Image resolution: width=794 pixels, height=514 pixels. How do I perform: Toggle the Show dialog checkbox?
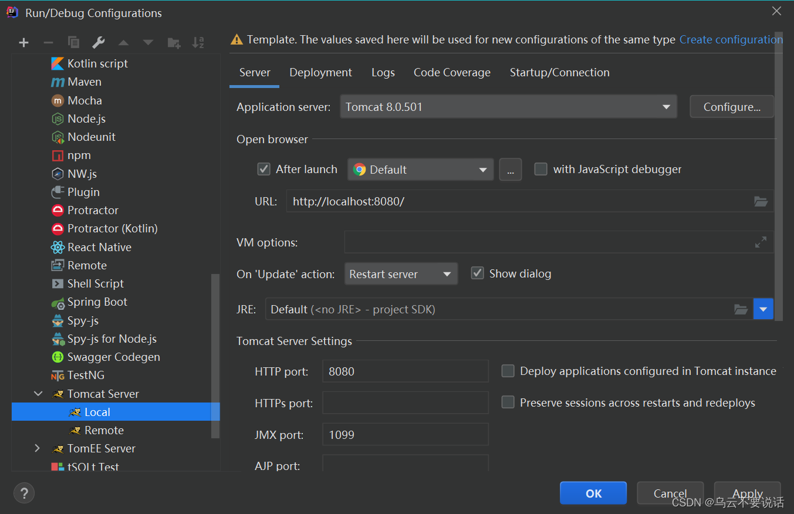coord(477,273)
